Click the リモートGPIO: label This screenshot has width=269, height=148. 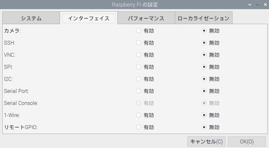pyautogui.click(x=21, y=127)
